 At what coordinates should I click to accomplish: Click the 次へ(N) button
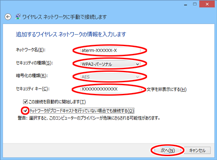coord(168,150)
